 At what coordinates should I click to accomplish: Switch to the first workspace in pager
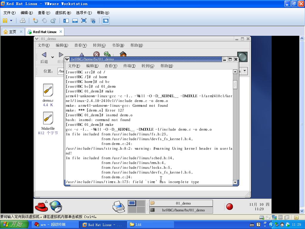click(x=132, y=203)
